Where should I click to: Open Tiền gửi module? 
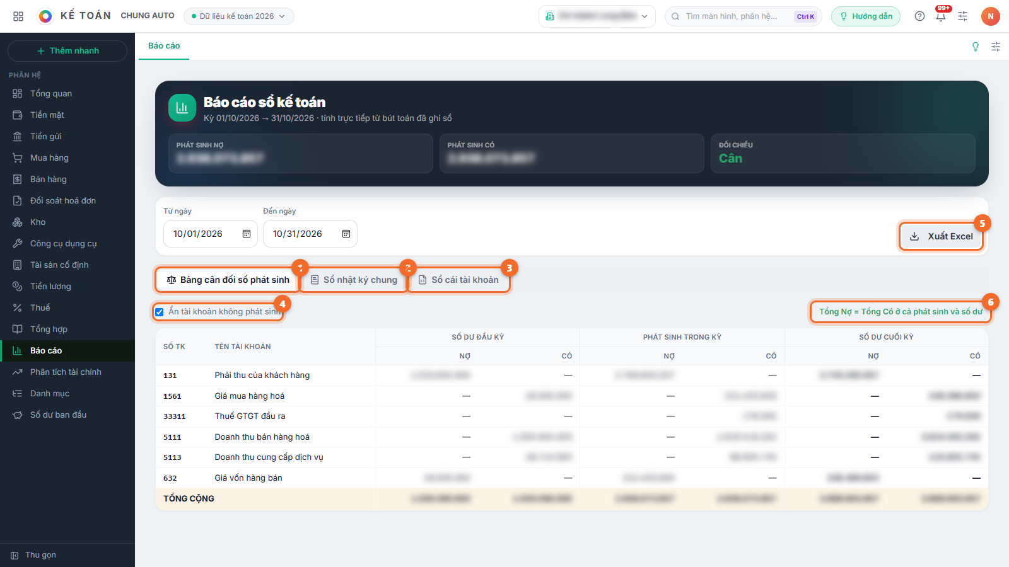[x=67, y=136]
